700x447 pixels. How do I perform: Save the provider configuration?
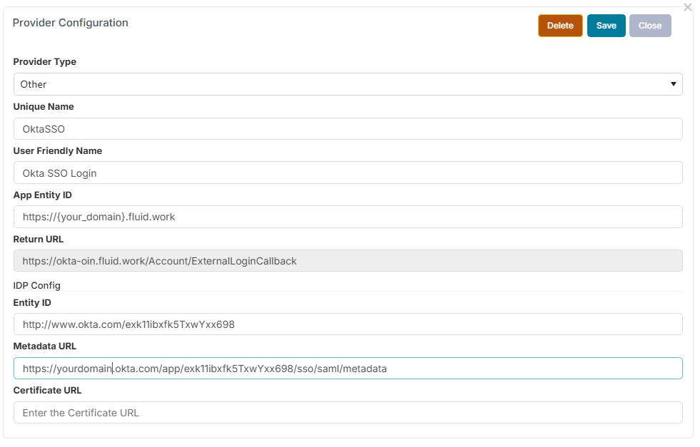606,26
